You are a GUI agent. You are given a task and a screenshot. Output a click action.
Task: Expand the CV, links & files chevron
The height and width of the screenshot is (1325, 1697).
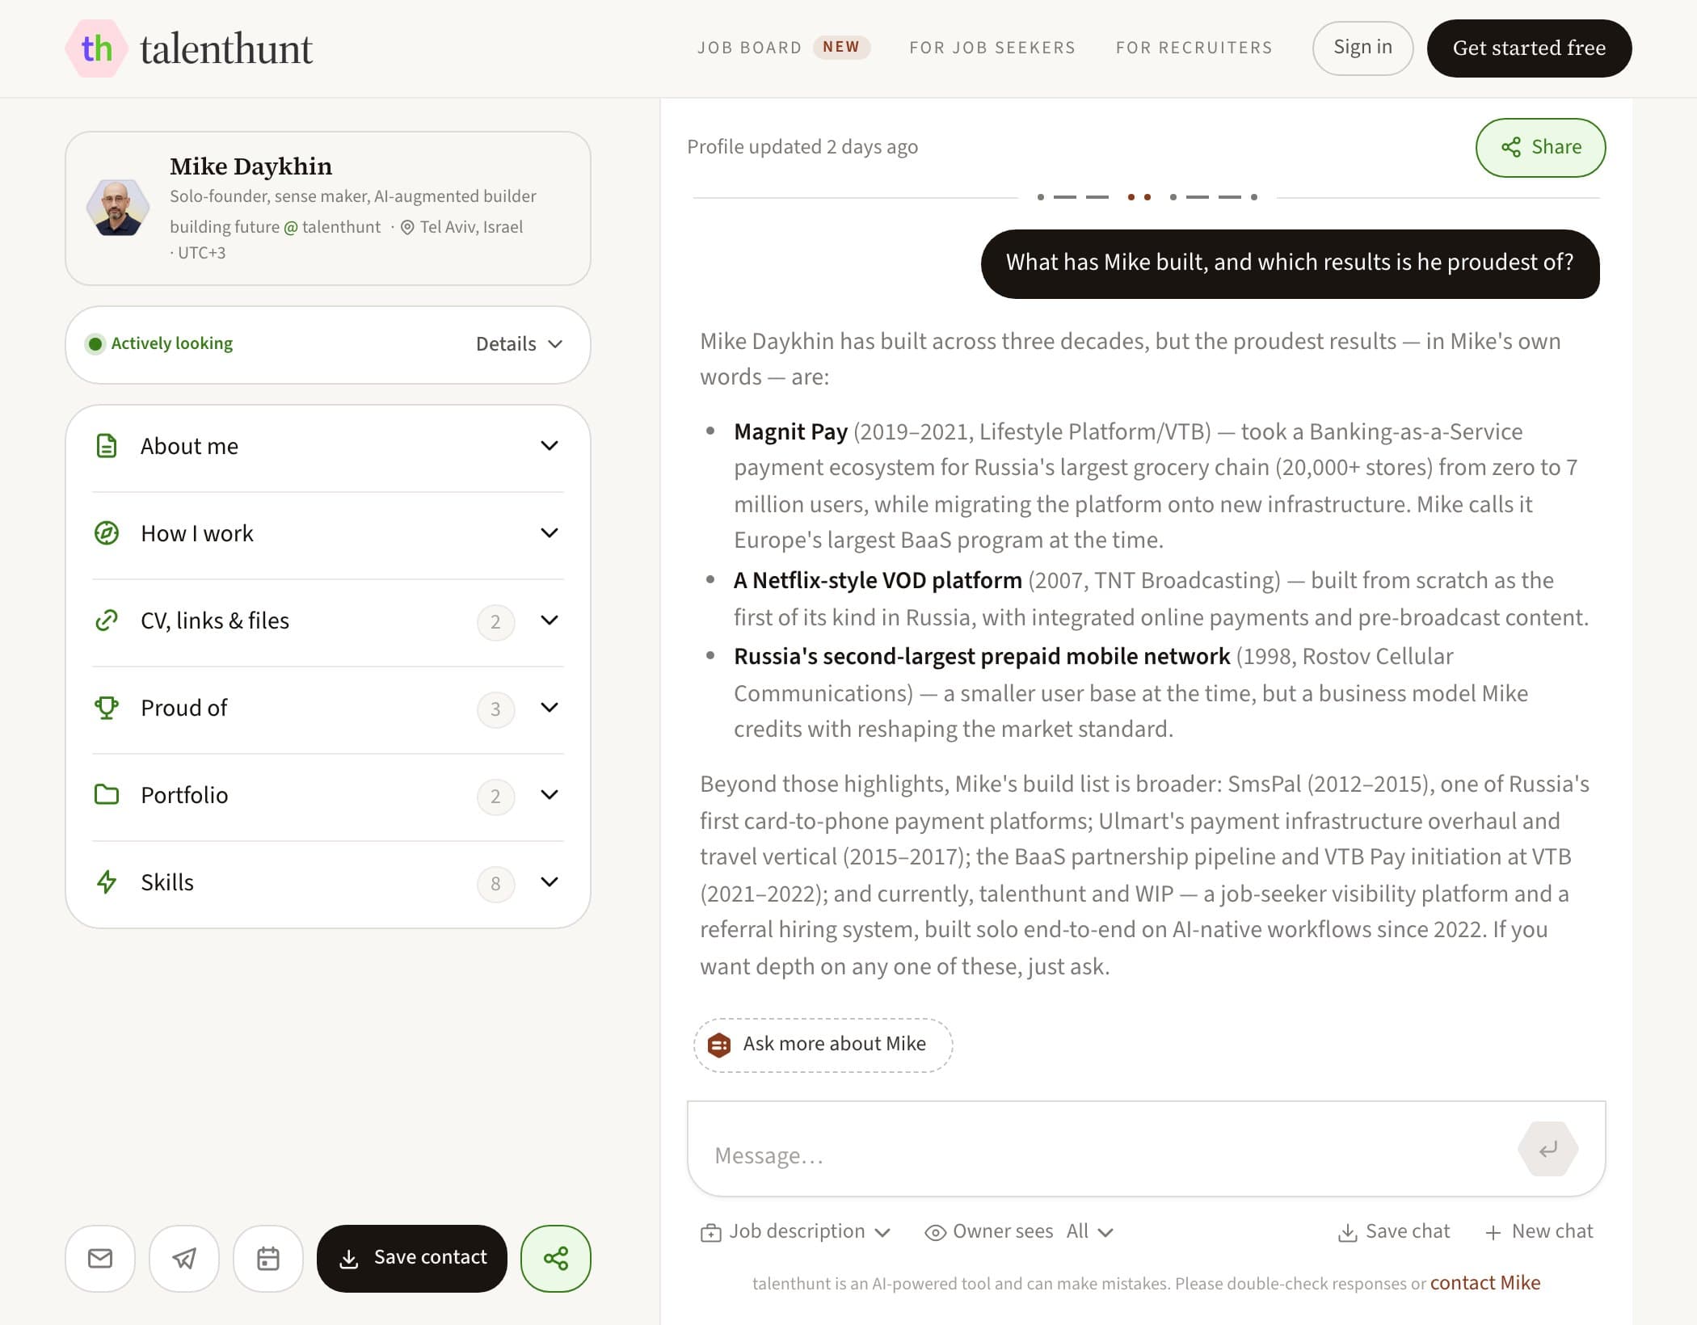pyautogui.click(x=550, y=620)
